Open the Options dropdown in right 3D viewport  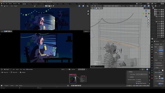tap(147, 8)
